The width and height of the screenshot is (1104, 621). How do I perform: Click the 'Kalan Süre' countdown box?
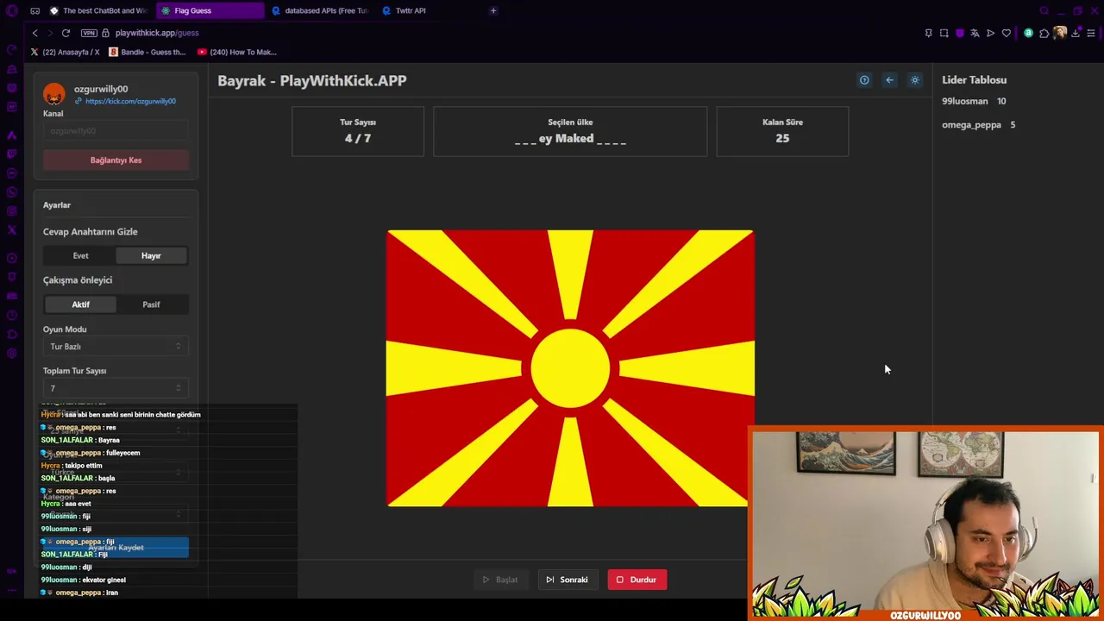pos(782,131)
